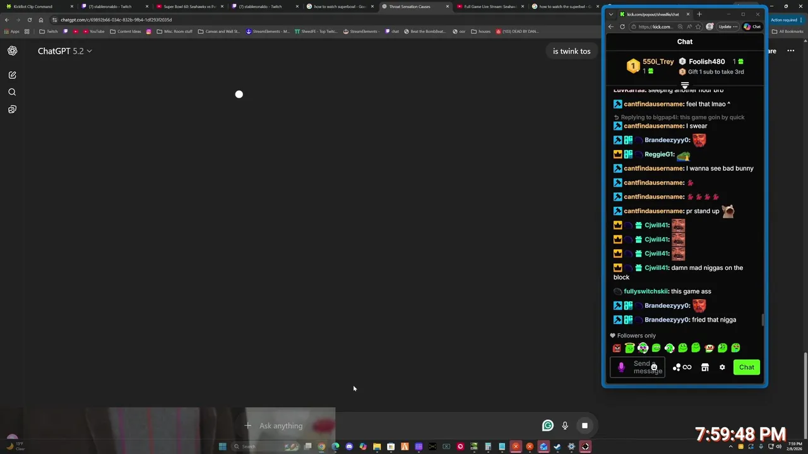Switch to the Throat Sensation Causes tab
Image resolution: width=808 pixels, height=454 pixels.
coord(415,6)
